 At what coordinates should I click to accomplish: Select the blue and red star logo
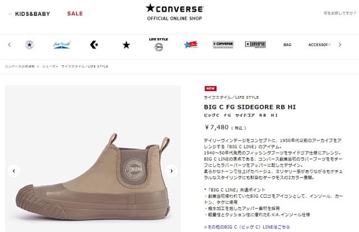[191, 44]
